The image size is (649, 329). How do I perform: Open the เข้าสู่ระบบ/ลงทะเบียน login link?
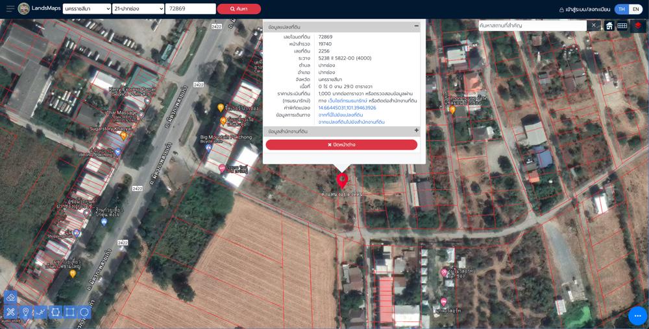pos(585,9)
